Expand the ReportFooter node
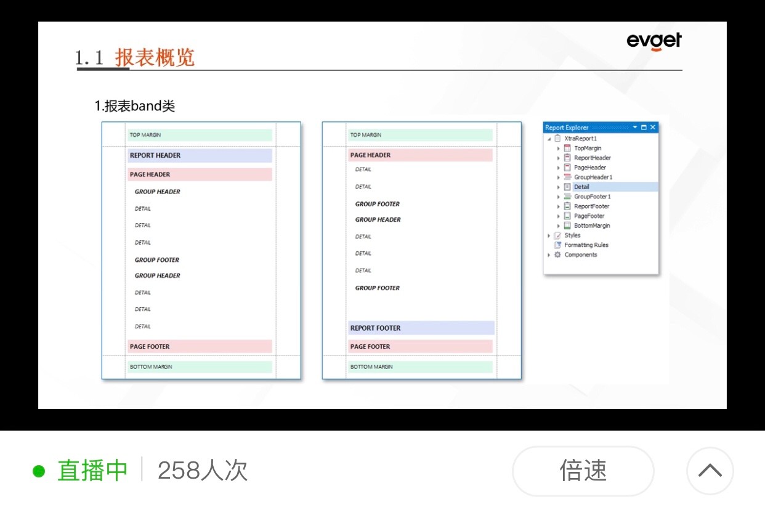765x507 pixels. (x=559, y=206)
